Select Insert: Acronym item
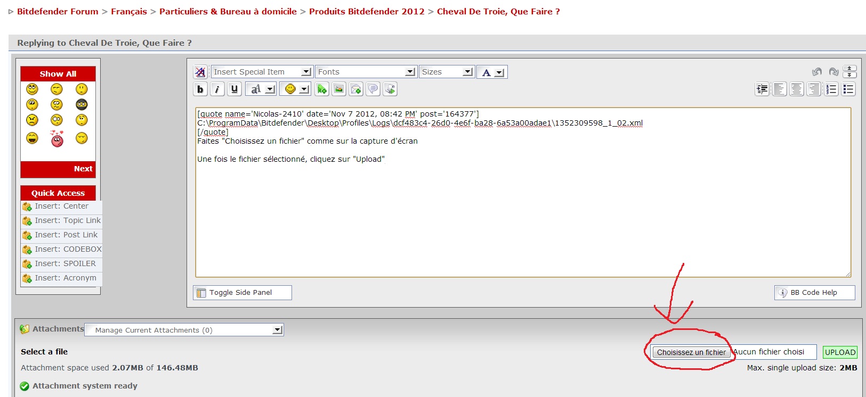This screenshot has width=866, height=397. [61, 278]
